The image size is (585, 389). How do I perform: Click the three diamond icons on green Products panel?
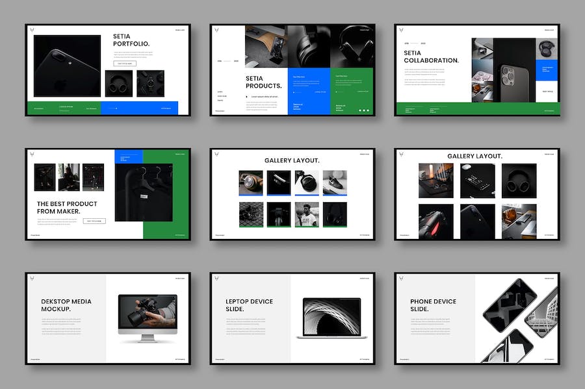pos(363,110)
